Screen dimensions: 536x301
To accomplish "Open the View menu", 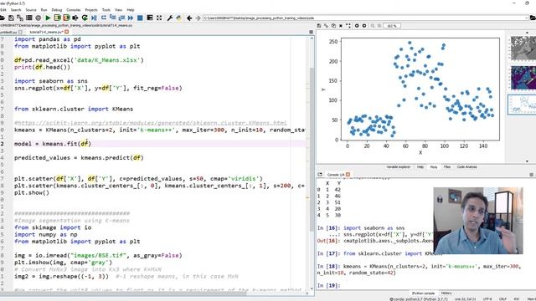I will coord(118,10).
